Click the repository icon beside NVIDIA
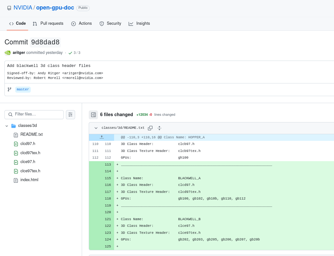The image size is (334, 256). (x=9, y=8)
